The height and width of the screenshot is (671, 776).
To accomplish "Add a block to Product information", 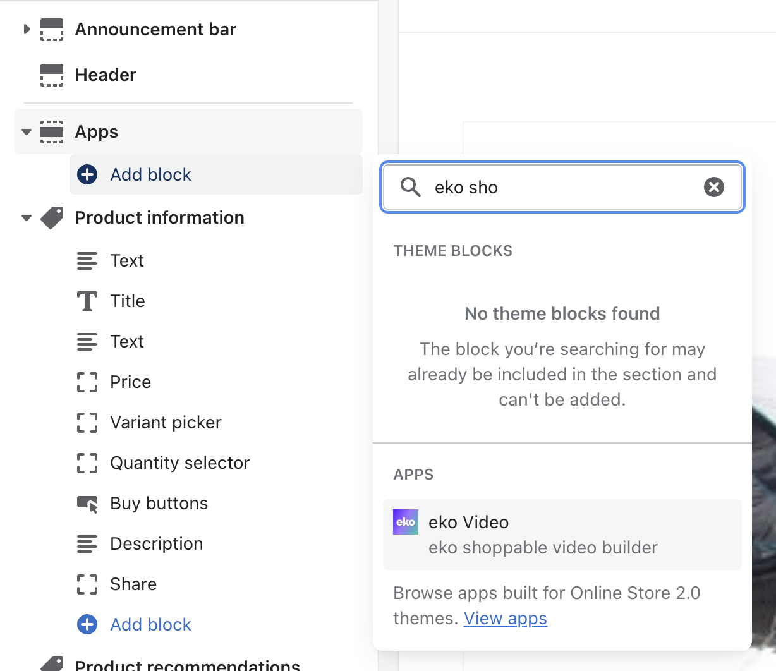I will pos(150,624).
